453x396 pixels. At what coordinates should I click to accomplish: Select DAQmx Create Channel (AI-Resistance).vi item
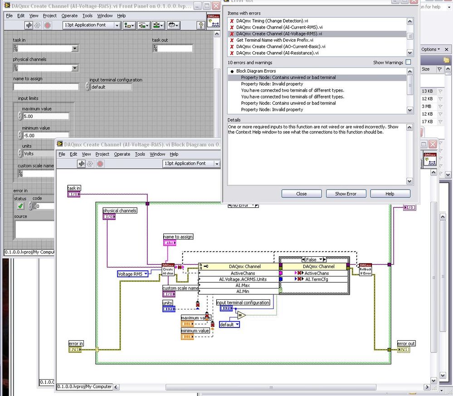(317, 53)
